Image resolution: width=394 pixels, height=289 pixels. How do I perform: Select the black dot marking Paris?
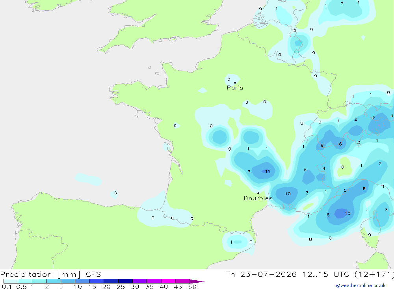tap(235, 82)
